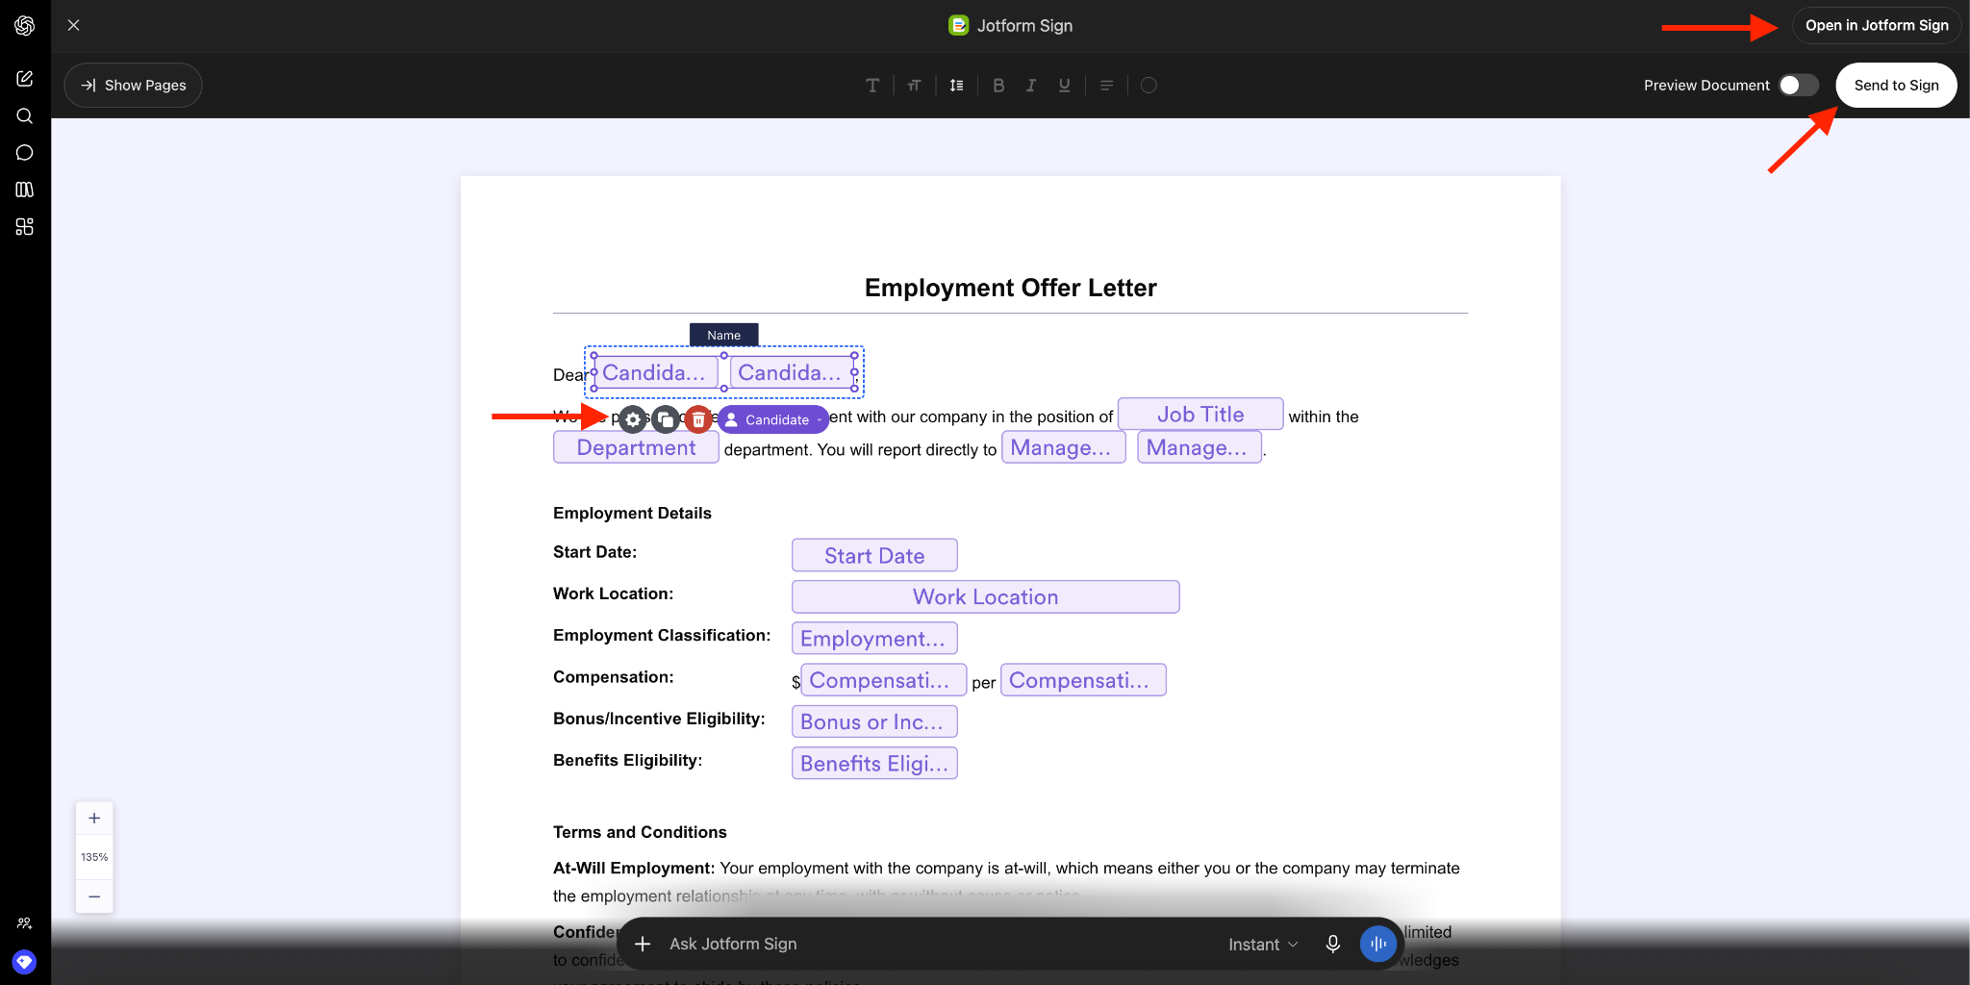Select the Start Date field
Viewport: 1970px width, 985px height.
874,555
